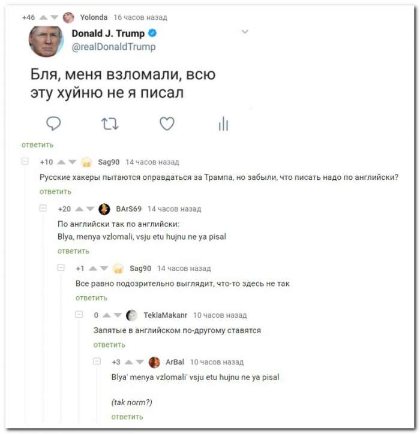Downvote BArS69's comment
Viewport: 420px width, 434px height.
click(91, 209)
